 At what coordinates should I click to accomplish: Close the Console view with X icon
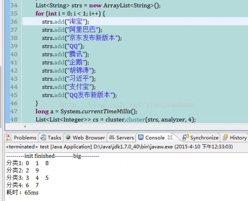[170, 138]
